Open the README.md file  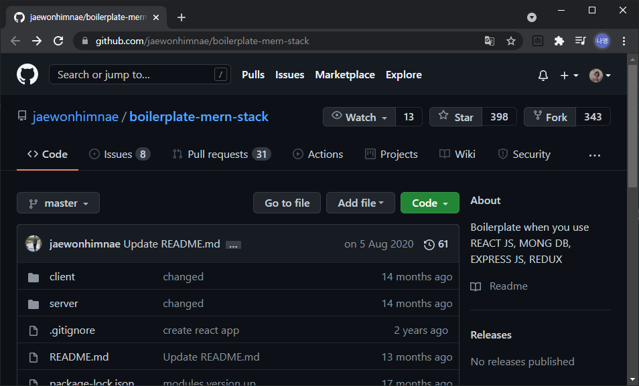(x=79, y=357)
